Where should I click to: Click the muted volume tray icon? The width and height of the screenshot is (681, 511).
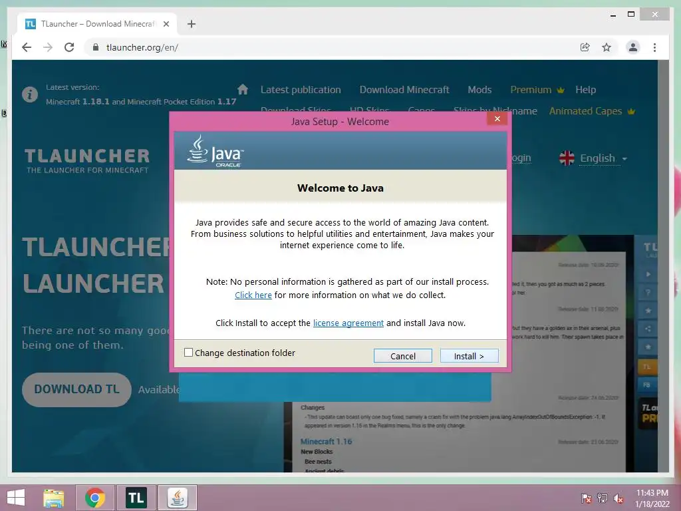(618, 498)
